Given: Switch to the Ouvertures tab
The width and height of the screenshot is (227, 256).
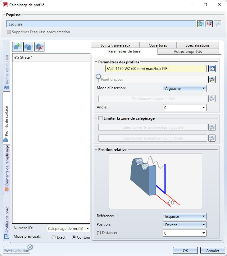Looking at the screenshot, I should [158, 45].
